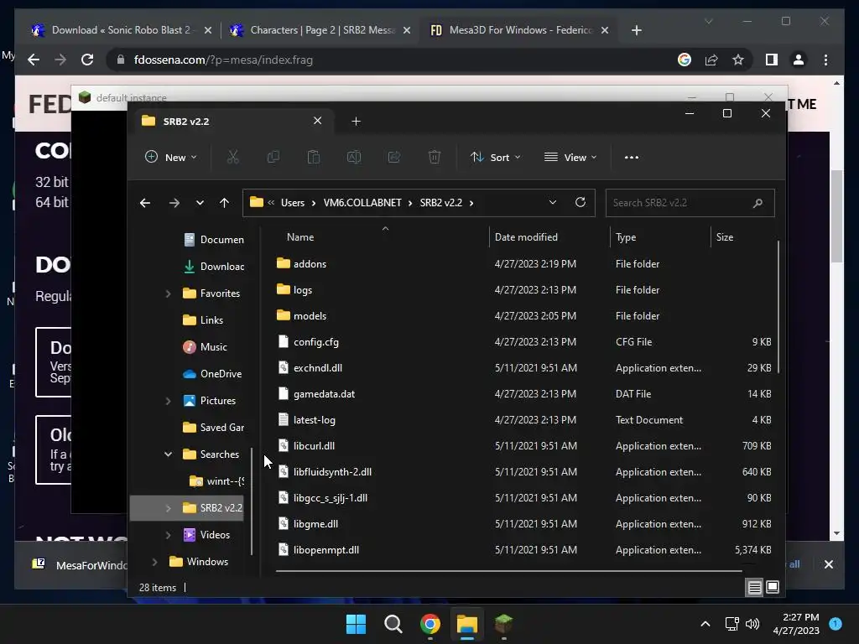
Task: Expand address bar history dropdown
Action: (x=553, y=203)
